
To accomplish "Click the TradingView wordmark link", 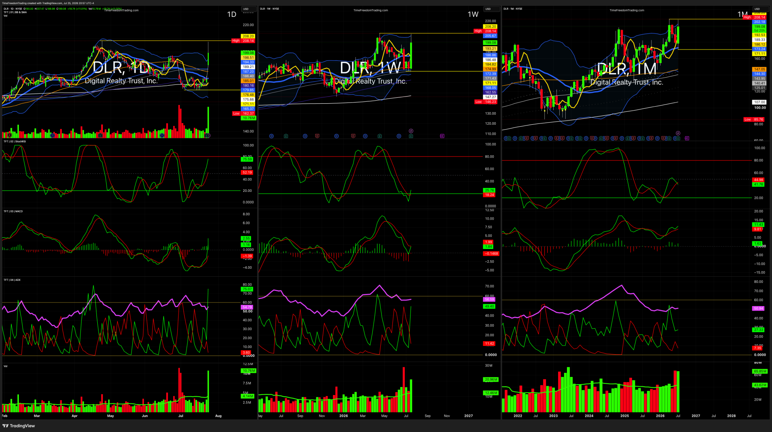I will coord(22,426).
